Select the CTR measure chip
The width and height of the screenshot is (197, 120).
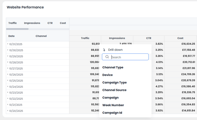coord(50,23)
